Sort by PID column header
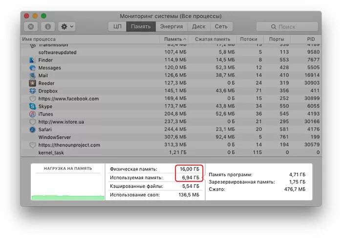This screenshot has width=342, height=238. click(x=306, y=39)
